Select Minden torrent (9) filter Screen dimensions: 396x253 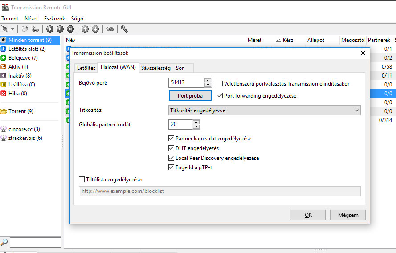[x=30, y=40]
